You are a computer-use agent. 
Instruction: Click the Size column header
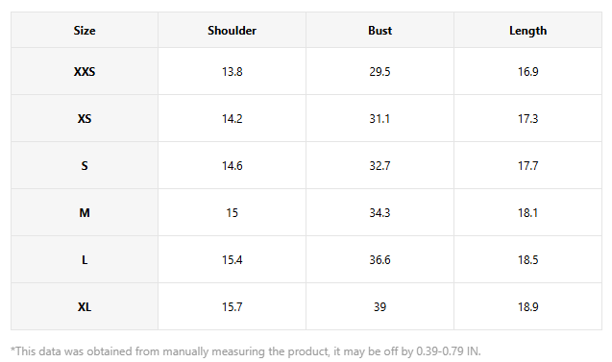[x=85, y=31]
